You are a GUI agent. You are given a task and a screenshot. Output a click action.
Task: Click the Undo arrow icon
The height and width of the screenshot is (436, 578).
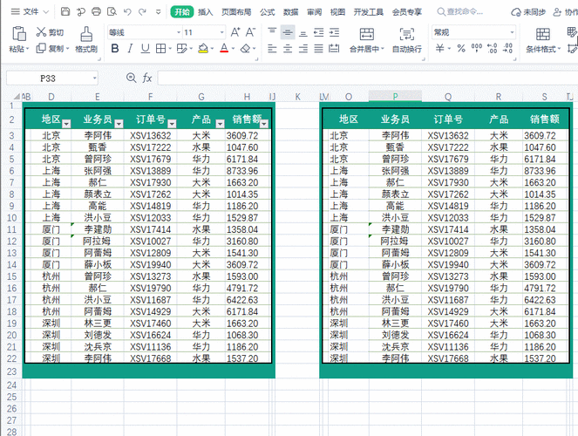click(127, 12)
